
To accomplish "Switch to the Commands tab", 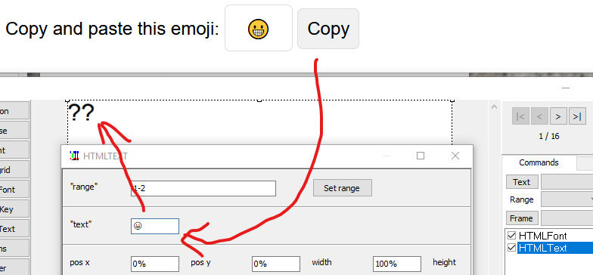I will coord(539,162).
